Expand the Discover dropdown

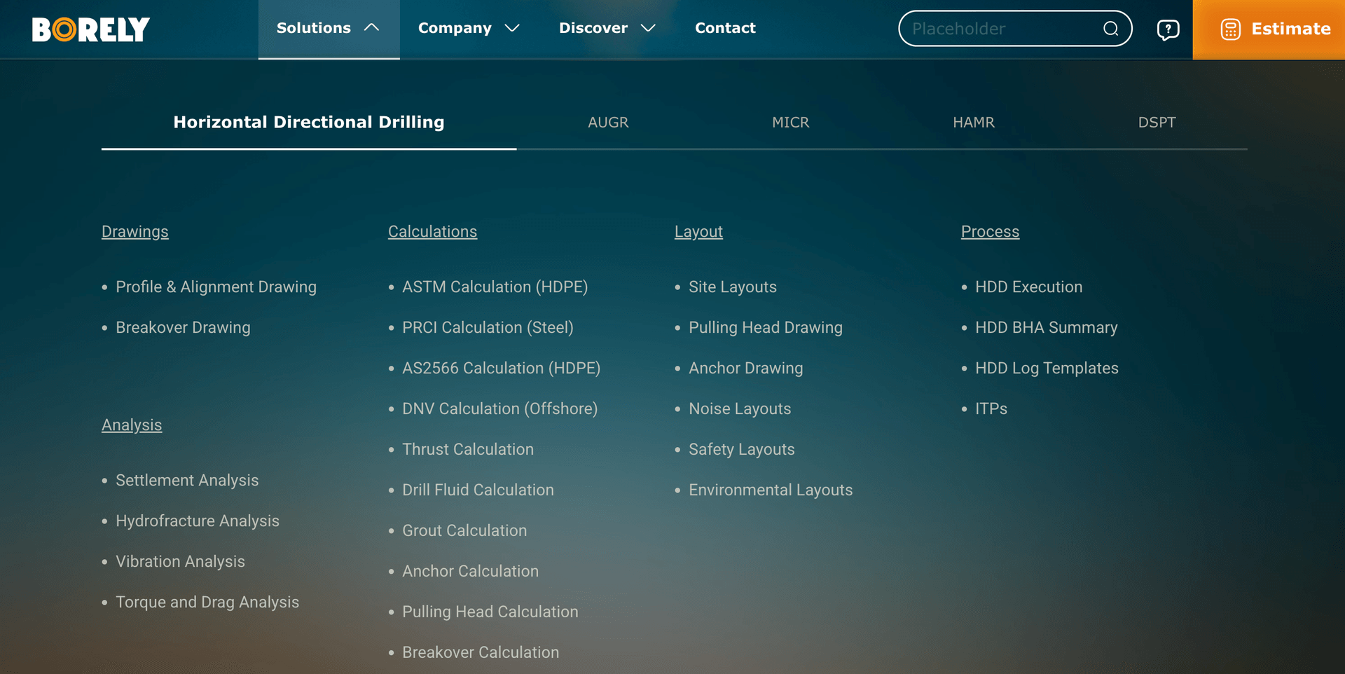click(x=607, y=29)
